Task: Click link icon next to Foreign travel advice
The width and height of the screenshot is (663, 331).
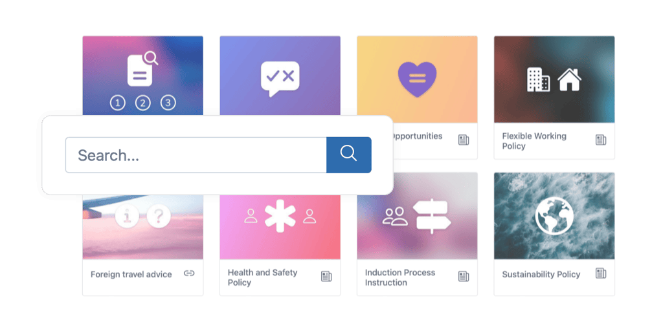Action: (189, 273)
